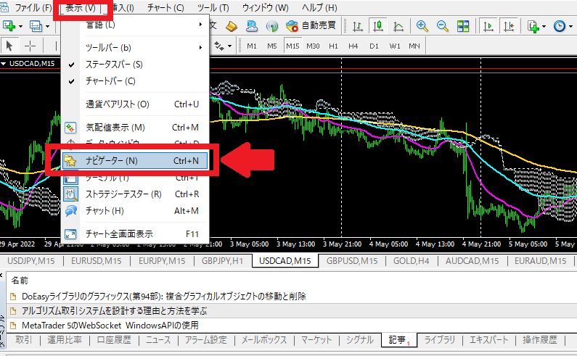The width and height of the screenshot is (577, 356).
Task: Click the profiles windows icon
Action: point(36,26)
